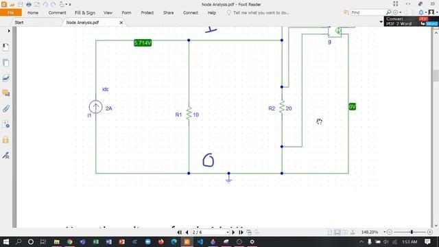
Task: Open the Layers panel icon
Action: [5, 78]
